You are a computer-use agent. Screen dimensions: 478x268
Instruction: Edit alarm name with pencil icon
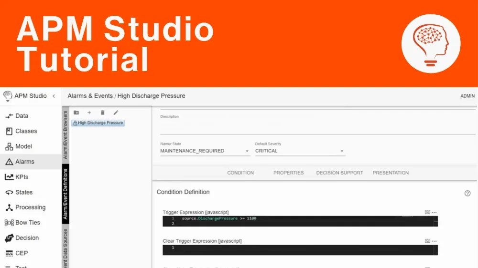[116, 113]
